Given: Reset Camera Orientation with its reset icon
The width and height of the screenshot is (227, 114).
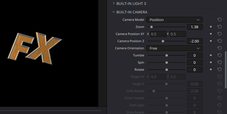Looking at the screenshot, I should 220,48.
